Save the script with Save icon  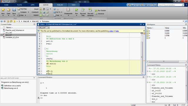(14, 10)
